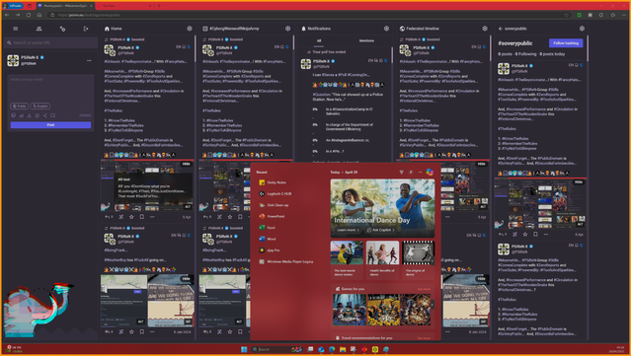Switch to the Mentions notifications tab
The width and height of the screenshot is (631, 356).
click(x=366, y=40)
